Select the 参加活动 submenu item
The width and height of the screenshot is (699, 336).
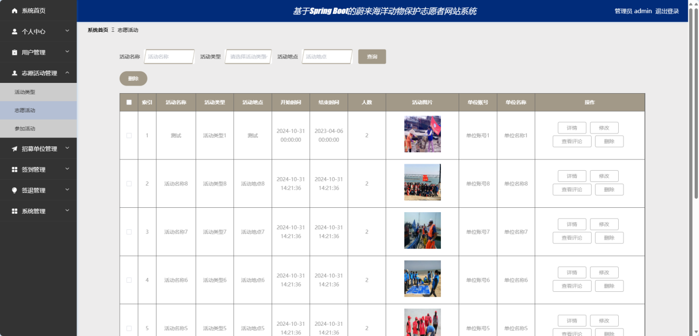pyautogui.click(x=38, y=129)
